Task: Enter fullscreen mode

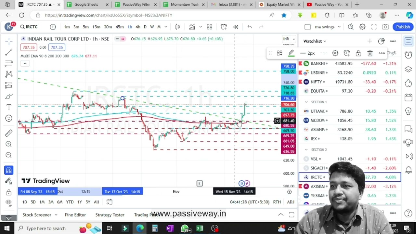Action: pyautogui.click(x=374, y=27)
